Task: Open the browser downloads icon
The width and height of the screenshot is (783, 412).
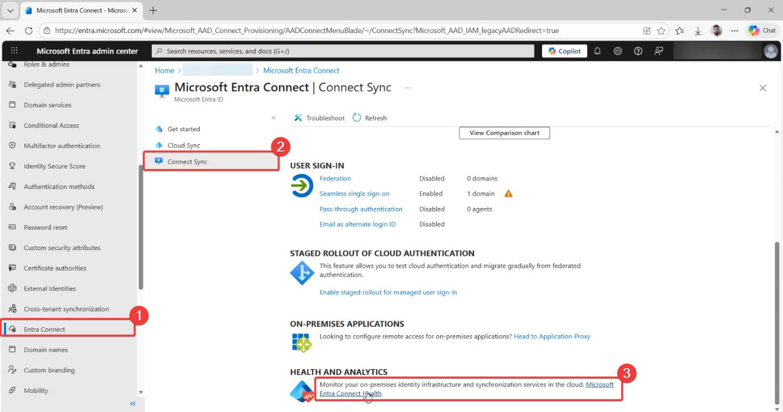Action: point(698,31)
